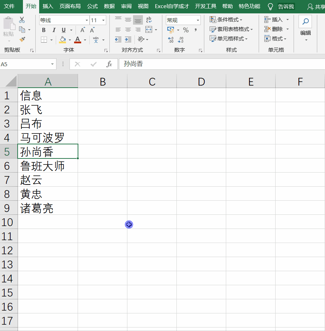Apply accounting number format icon
This screenshot has height=331, width=325.
click(170, 30)
